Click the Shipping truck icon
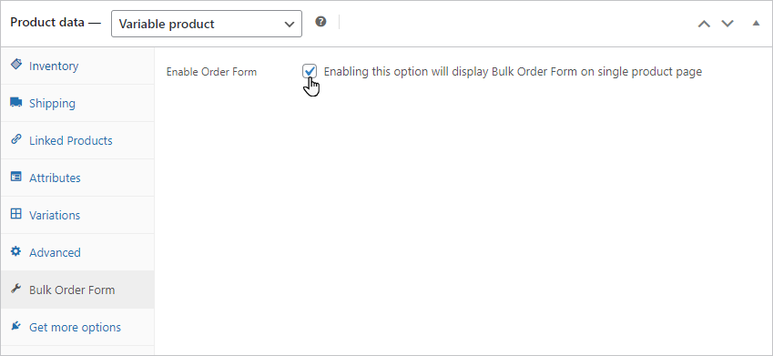 [16, 103]
